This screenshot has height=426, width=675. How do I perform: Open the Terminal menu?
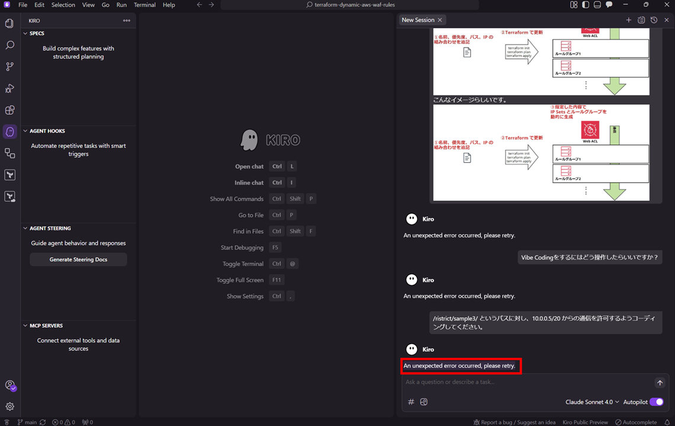click(x=144, y=5)
